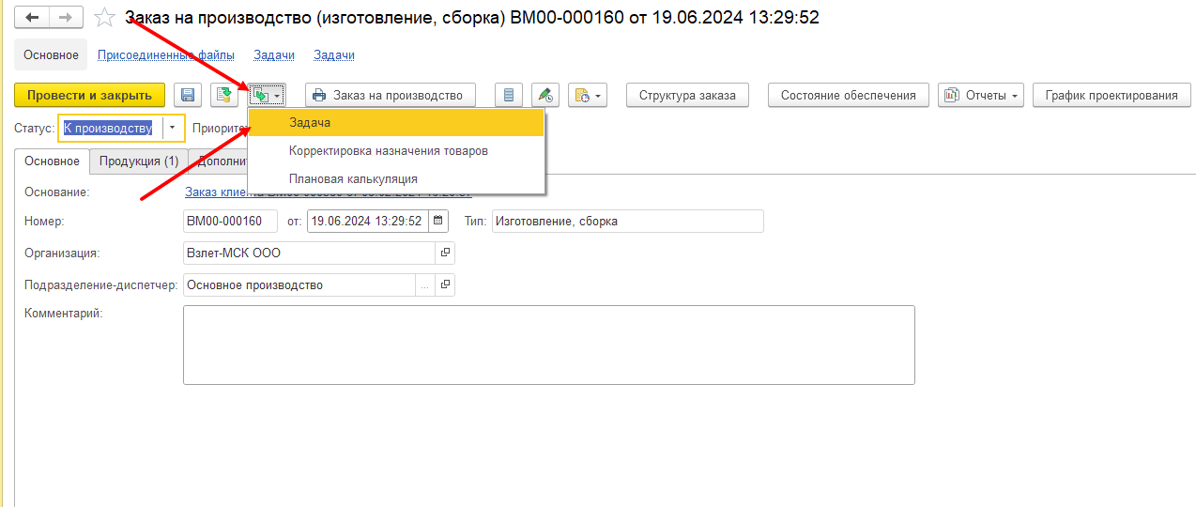The height and width of the screenshot is (507, 1196).
Task: Click Организация field Взлет-МСК ООО
Action: (309, 253)
